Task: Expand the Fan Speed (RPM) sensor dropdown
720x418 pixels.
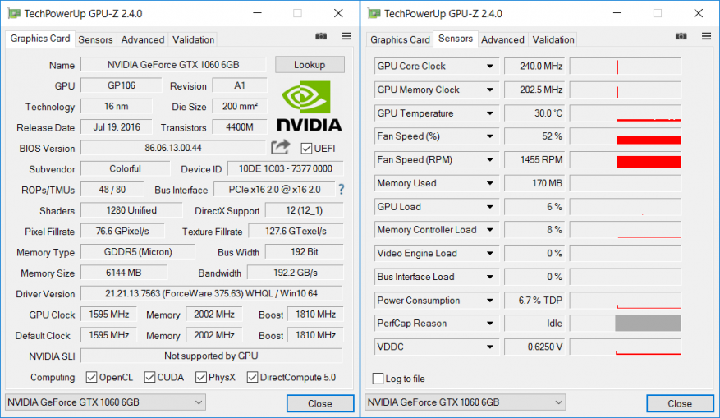Action: [x=490, y=160]
